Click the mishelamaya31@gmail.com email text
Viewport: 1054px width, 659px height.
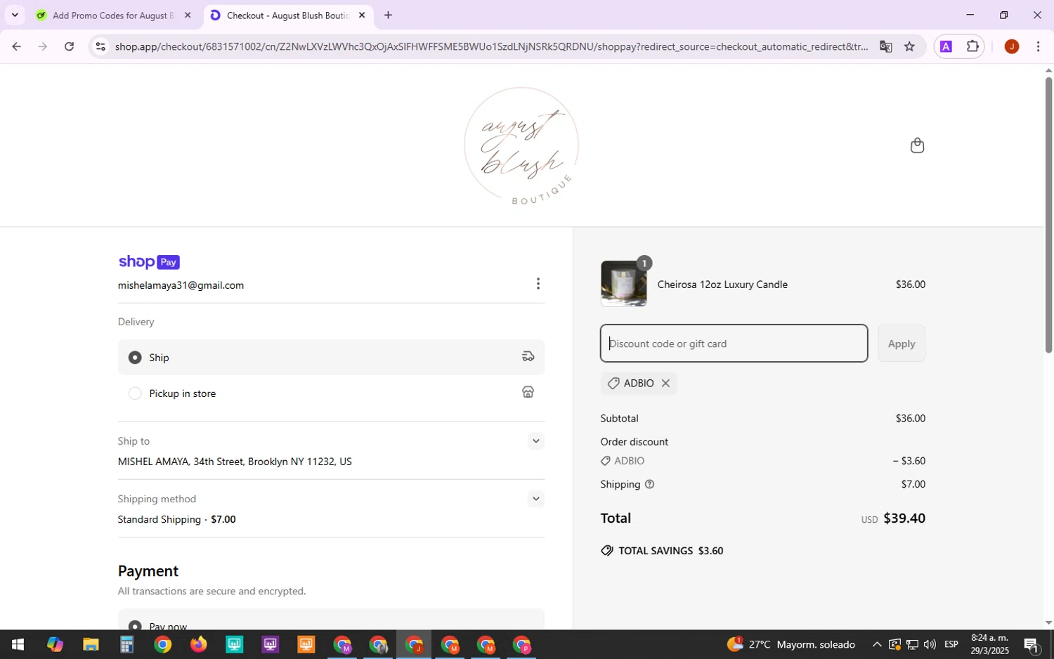pyautogui.click(x=181, y=285)
